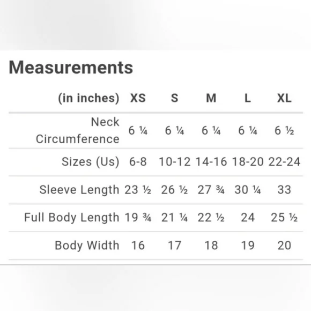Click the Body Width row label
311x311 pixels.
(x=87, y=246)
